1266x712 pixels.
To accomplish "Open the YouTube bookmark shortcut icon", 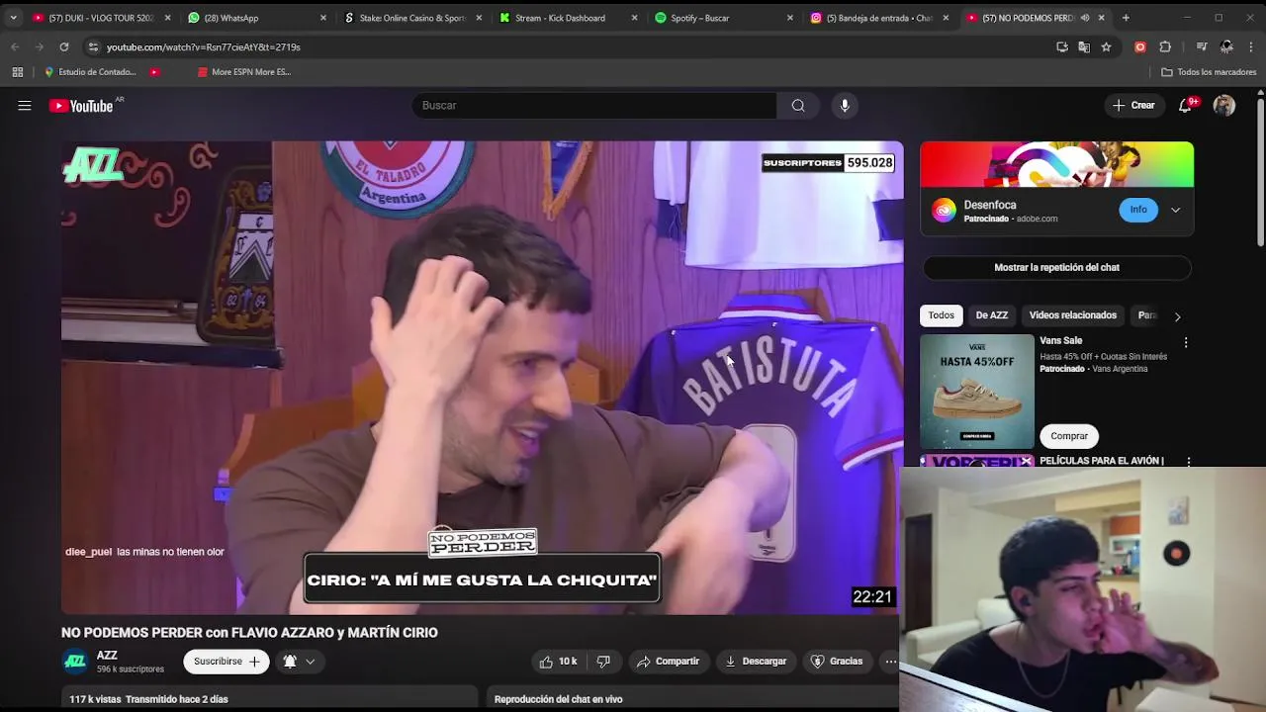I will [154, 72].
